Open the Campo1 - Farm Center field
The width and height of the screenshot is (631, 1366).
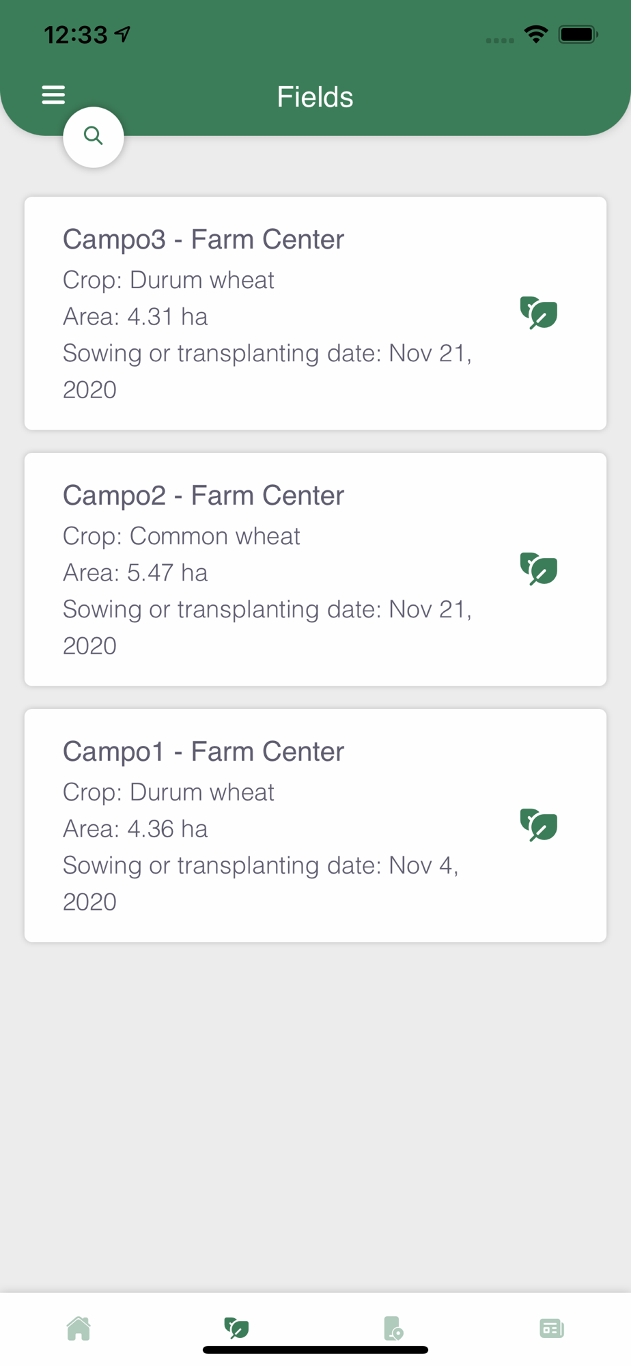(204, 752)
